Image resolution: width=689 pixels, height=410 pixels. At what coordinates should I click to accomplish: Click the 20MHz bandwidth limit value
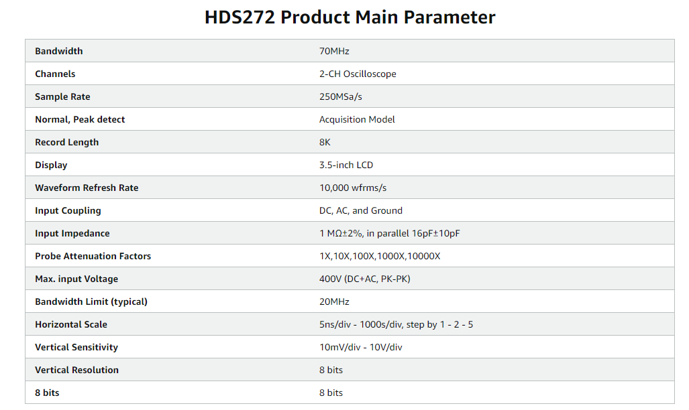(334, 301)
